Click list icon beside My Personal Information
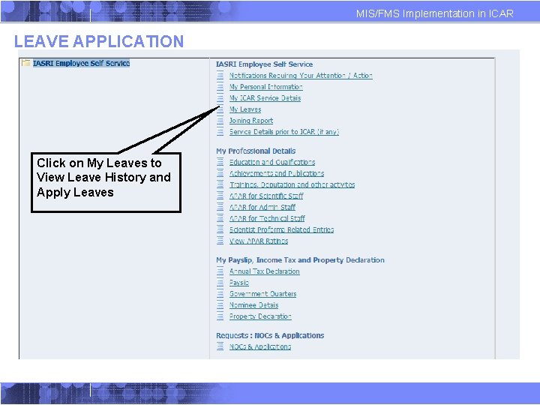Viewport: 540px width, 405px height. coord(220,87)
